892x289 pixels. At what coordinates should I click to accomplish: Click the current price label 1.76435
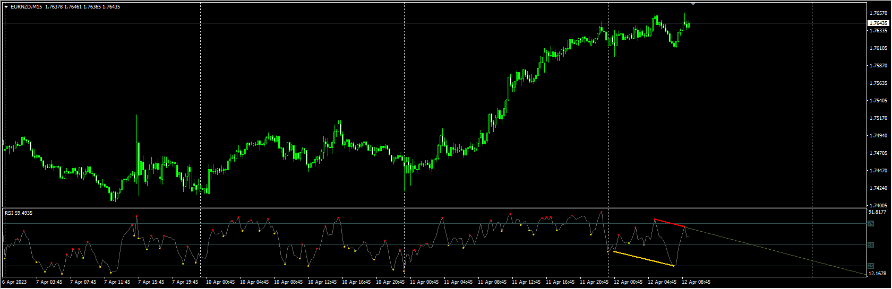pyautogui.click(x=878, y=23)
